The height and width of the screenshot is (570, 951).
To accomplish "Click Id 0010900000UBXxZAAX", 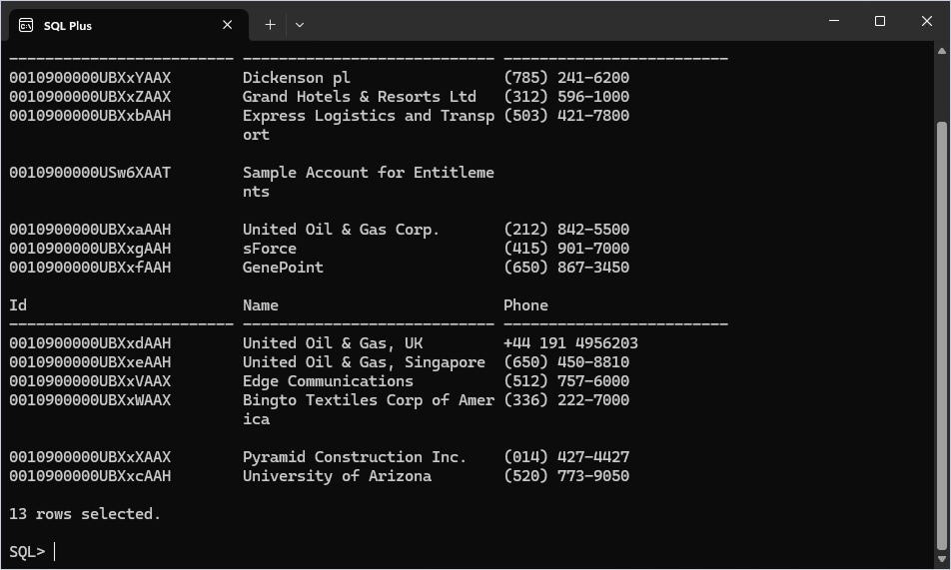I will (90, 97).
